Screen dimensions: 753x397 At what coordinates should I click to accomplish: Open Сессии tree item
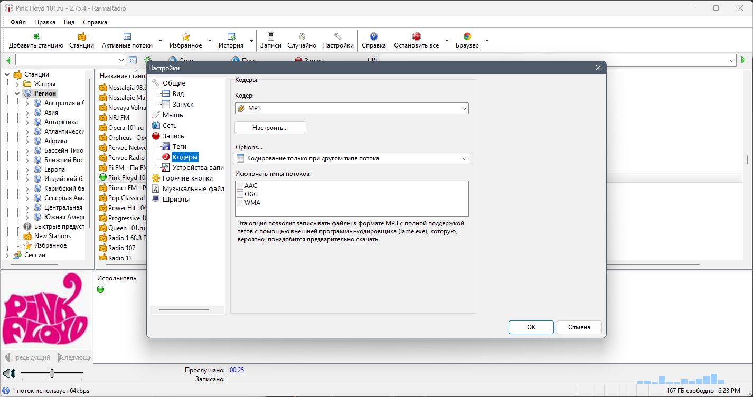[x=35, y=255]
